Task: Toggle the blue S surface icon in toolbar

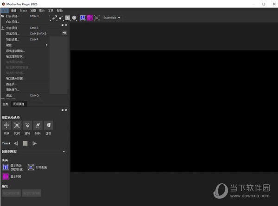Action: 82,18
